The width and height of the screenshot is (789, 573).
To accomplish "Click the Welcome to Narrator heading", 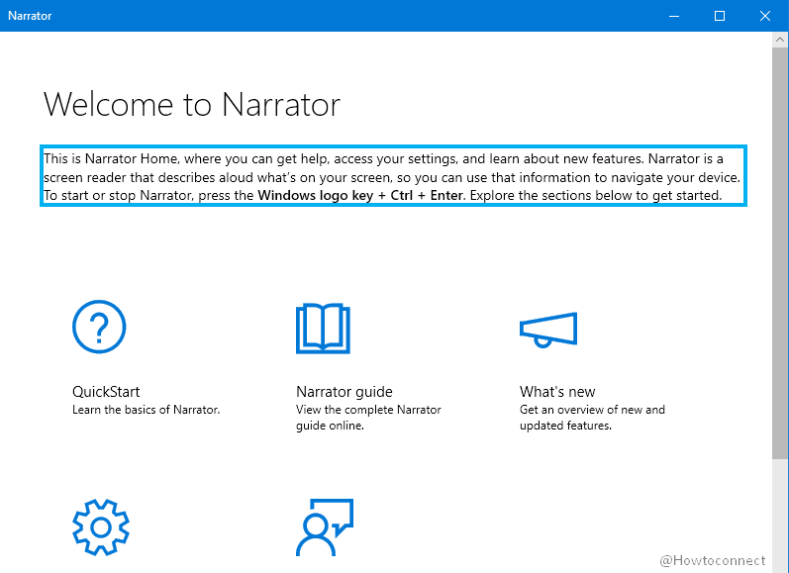I will pos(192,105).
